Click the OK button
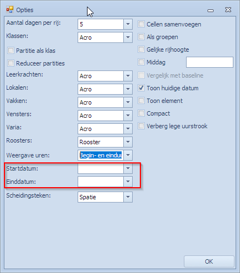The height and width of the screenshot is (273, 240). pyautogui.click(x=209, y=261)
